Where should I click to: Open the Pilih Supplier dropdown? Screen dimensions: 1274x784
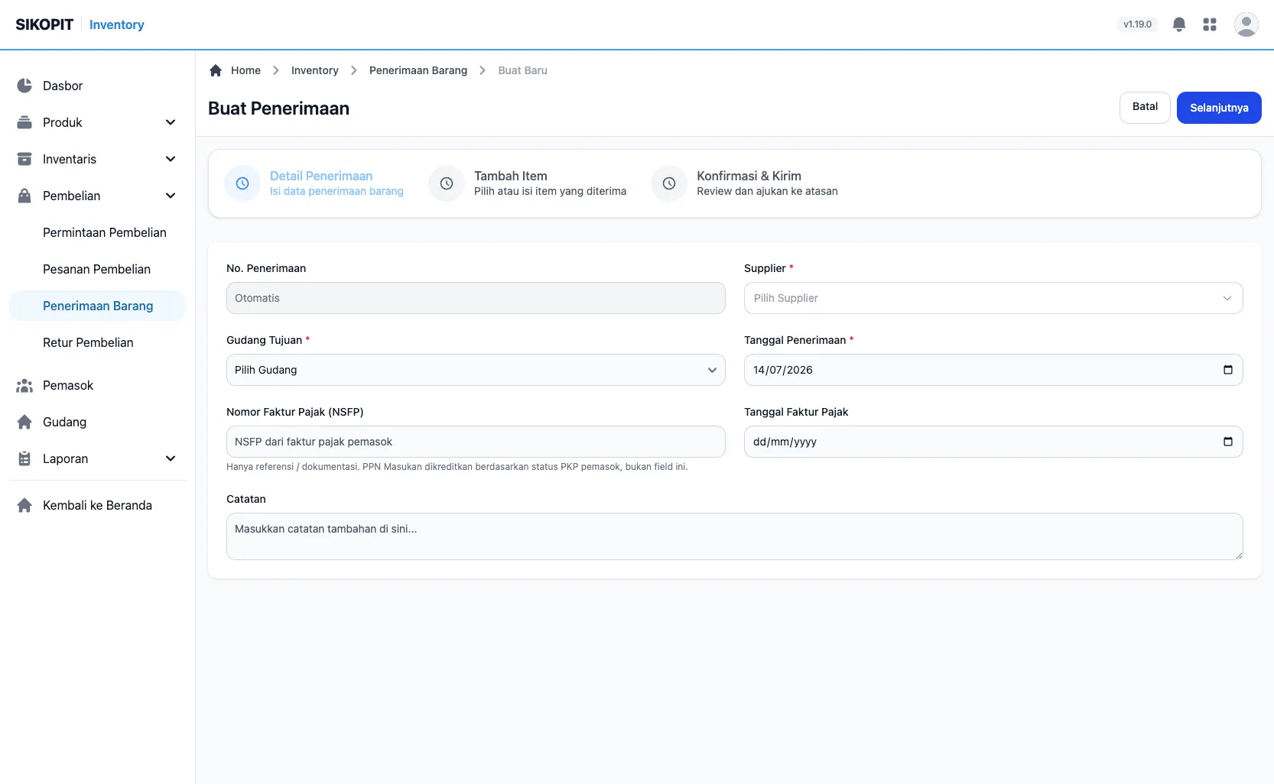pyautogui.click(x=993, y=298)
